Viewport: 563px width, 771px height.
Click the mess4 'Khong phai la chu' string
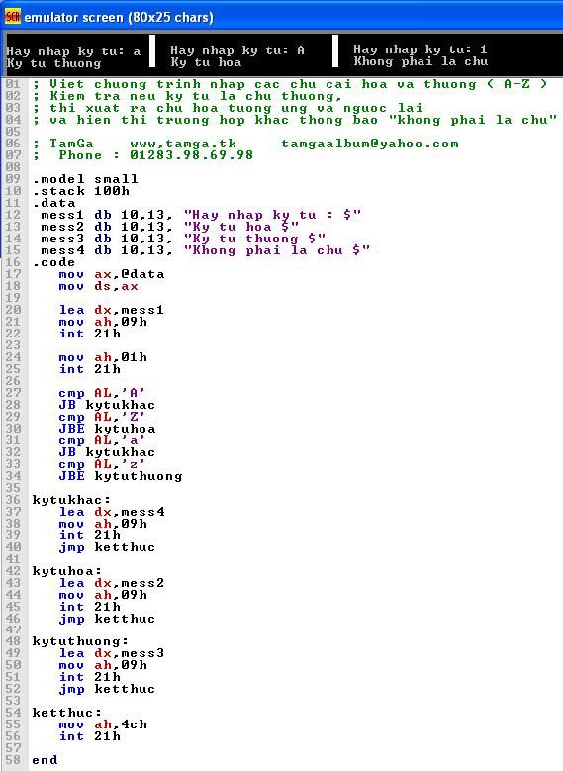[277, 250]
